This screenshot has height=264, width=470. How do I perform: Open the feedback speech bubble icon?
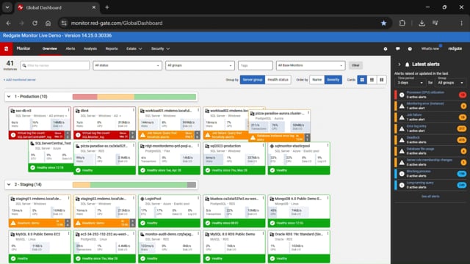[398, 49]
